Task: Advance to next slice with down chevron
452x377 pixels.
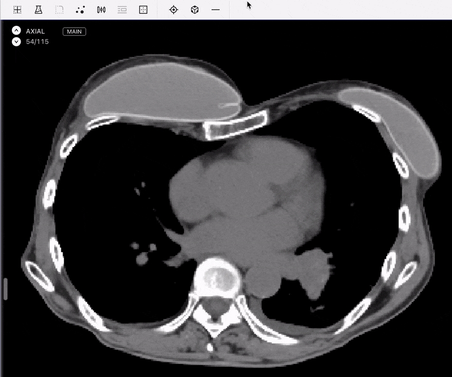Action: 16,41
